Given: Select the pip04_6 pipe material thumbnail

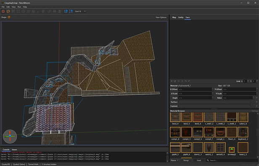Looking at the screenshot, I should (x=186, y=148).
